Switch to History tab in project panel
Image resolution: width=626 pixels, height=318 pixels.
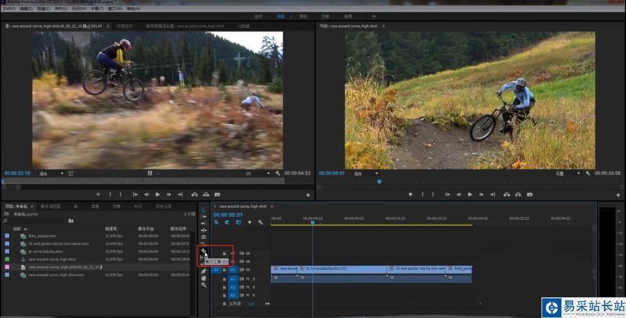163,207
